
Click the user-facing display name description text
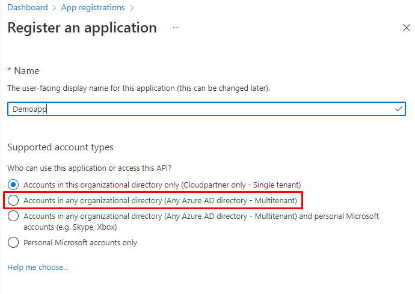138,88
